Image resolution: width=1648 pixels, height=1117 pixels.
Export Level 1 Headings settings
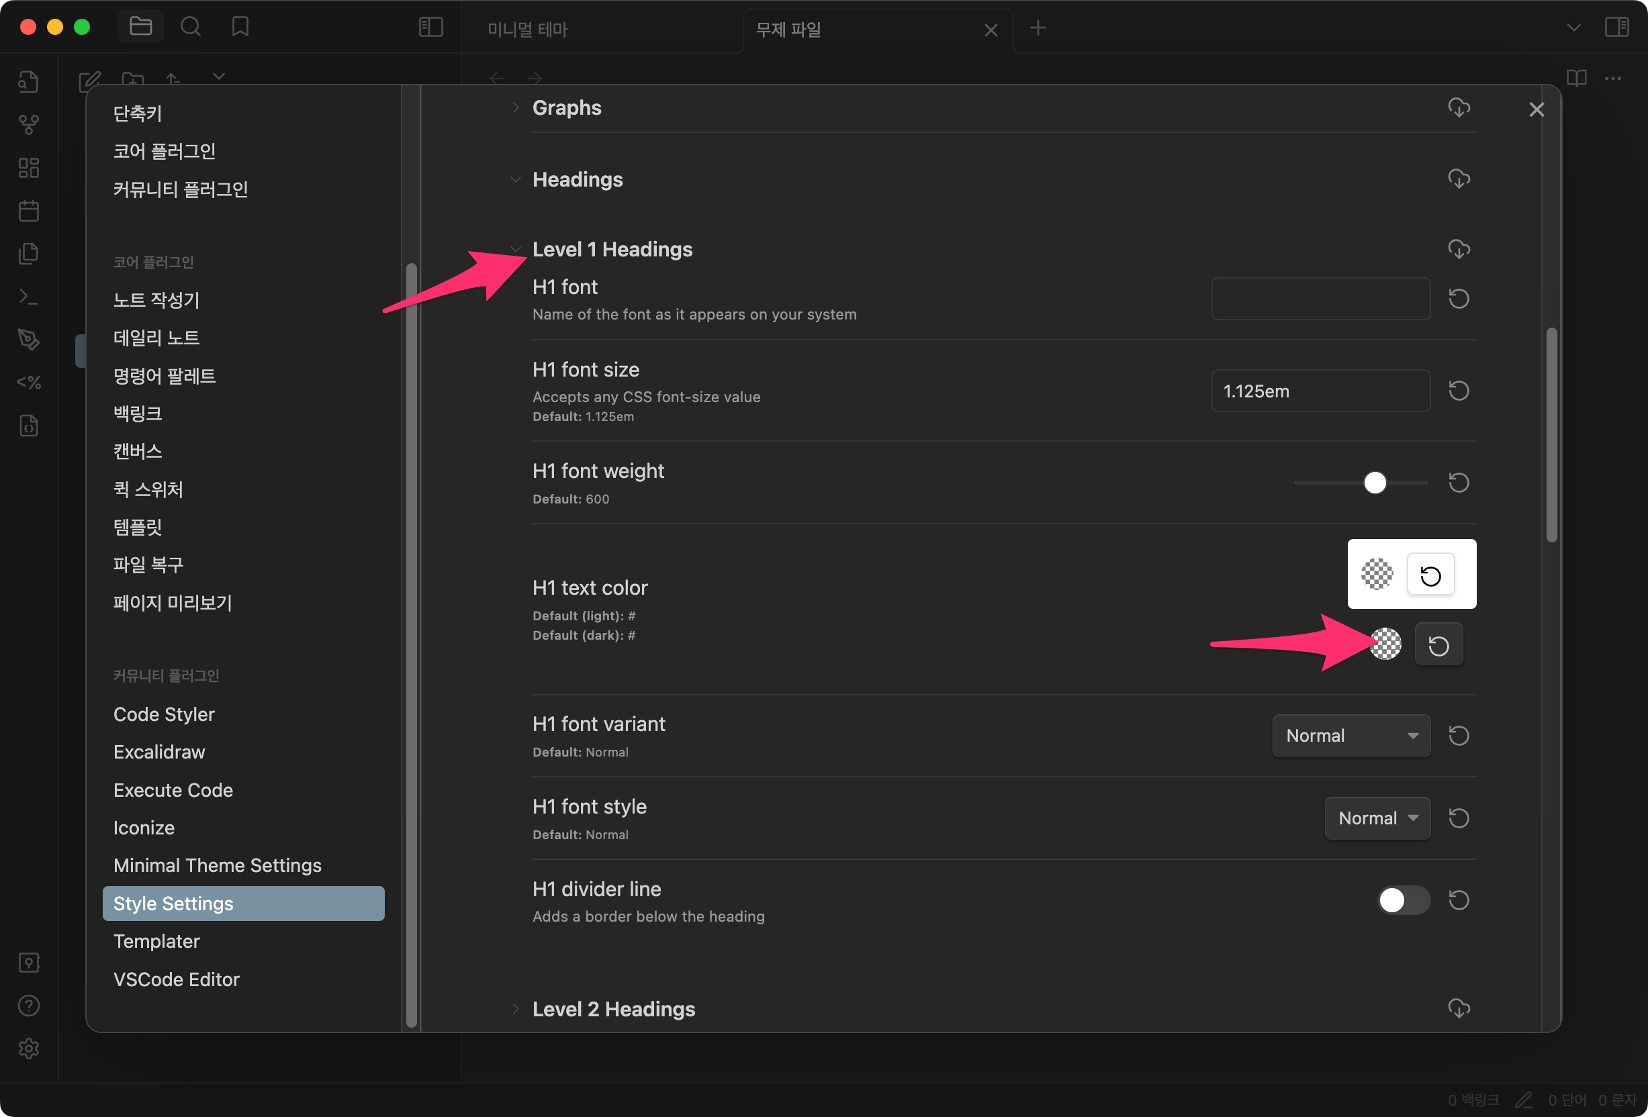click(1458, 249)
